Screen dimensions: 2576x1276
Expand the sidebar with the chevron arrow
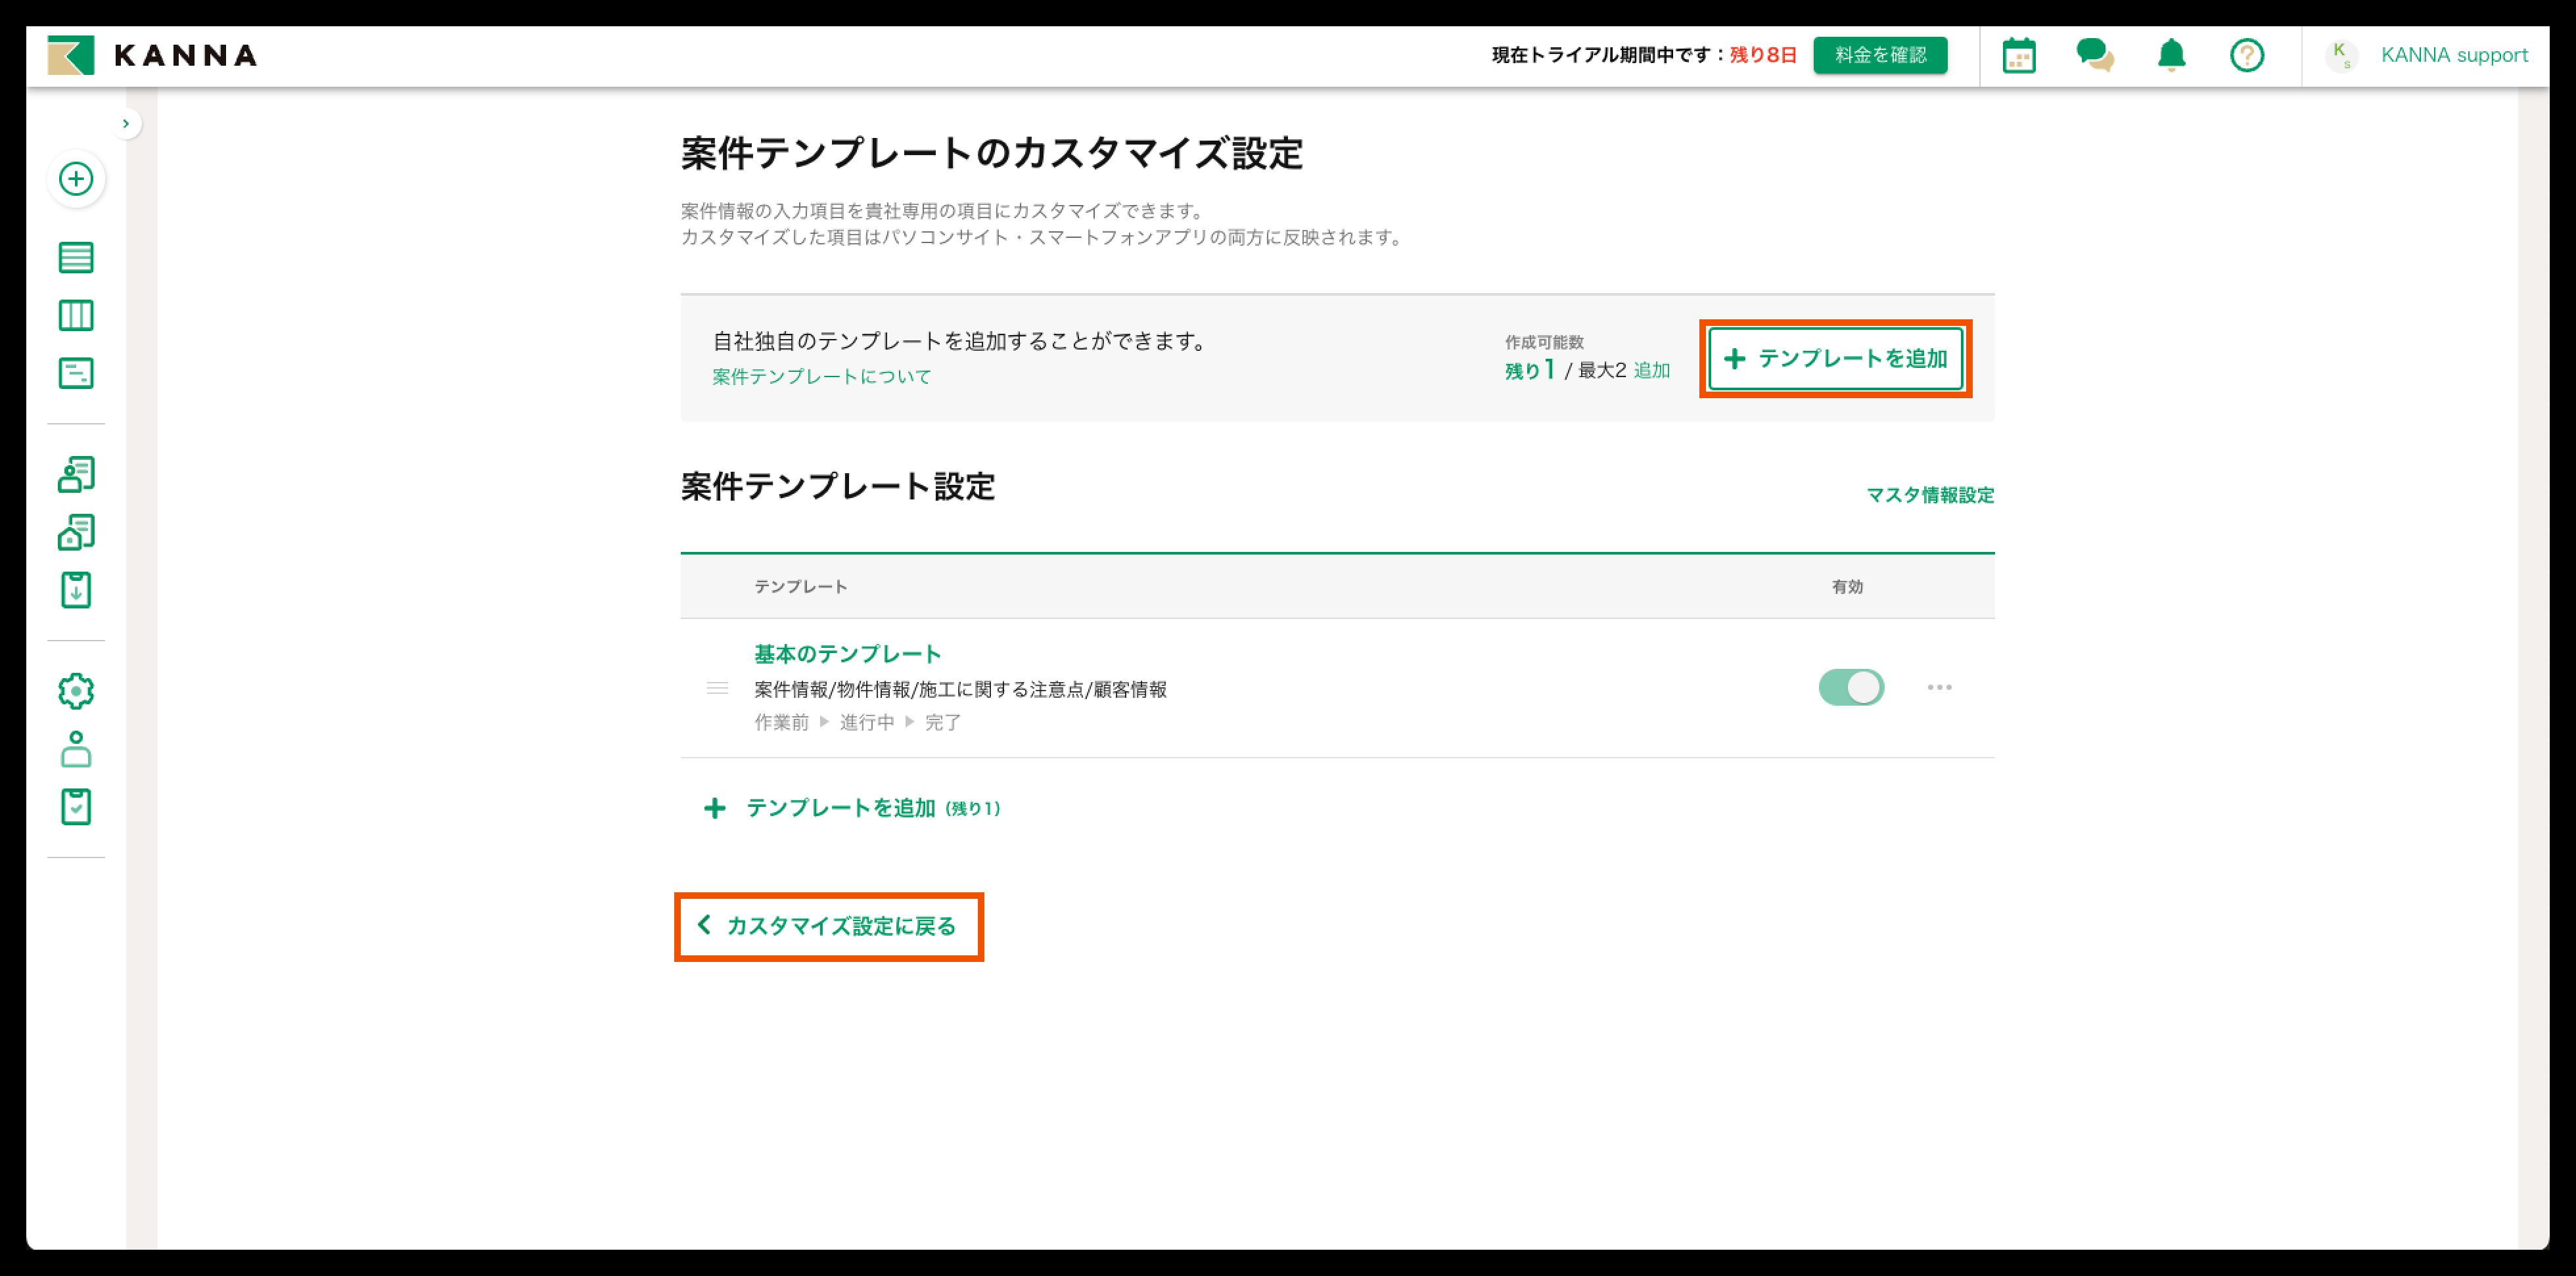tap(126, 124)
